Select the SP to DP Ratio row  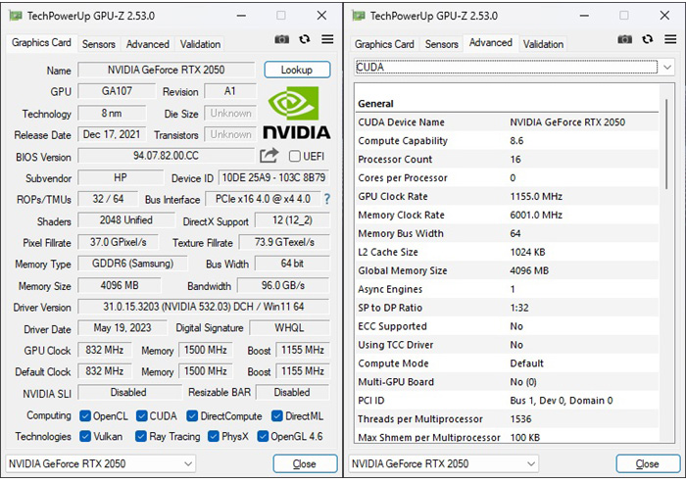pyautogui.click(x=508, y=308)
